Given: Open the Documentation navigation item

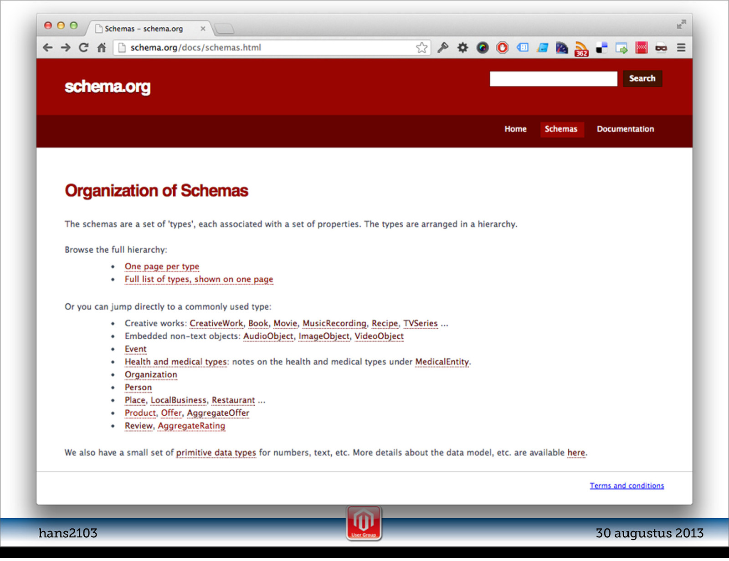Looking at the screenshot, I should (x=626, y=129).
